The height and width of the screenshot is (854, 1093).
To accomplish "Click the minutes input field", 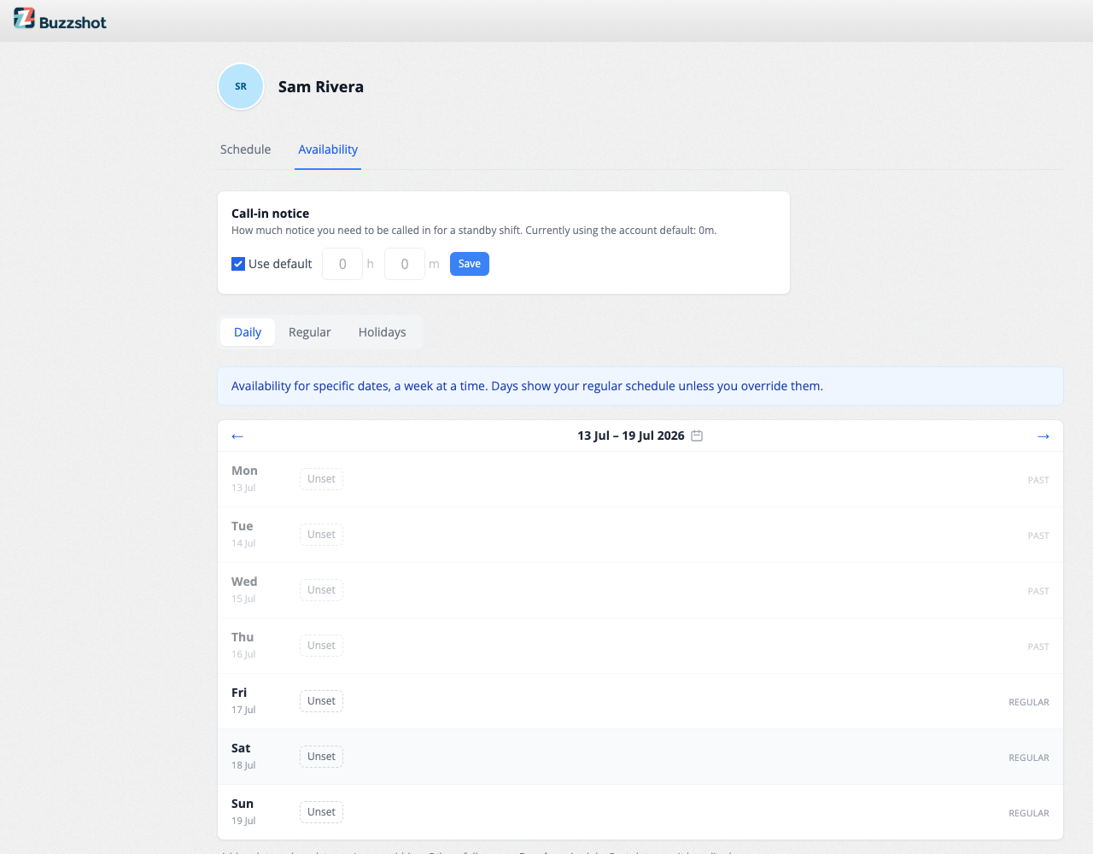I will coord(405,264).
